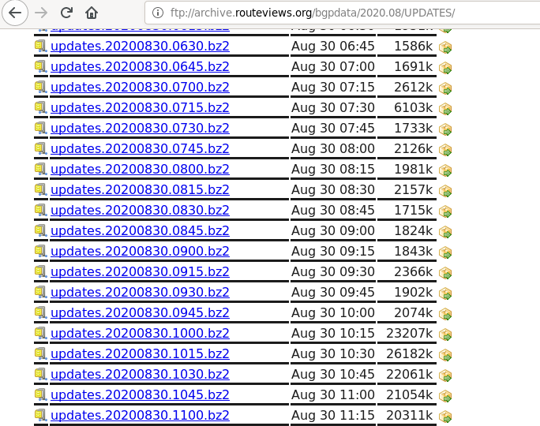Viewport: 540px width, 426px height.
Task: Click file icon beside updates.20200830.0800.bz2
Action: 40,170
